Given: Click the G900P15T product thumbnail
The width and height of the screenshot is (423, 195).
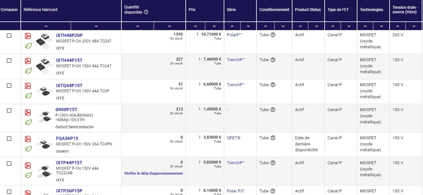Looking at the screenshot, I should pyautogui.click(x=45, y=116).
